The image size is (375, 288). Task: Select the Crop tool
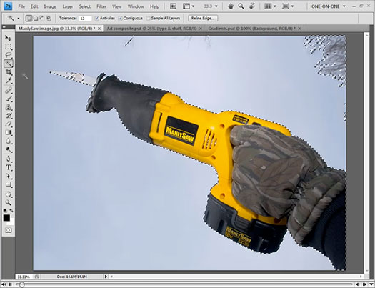click(8, 71)
